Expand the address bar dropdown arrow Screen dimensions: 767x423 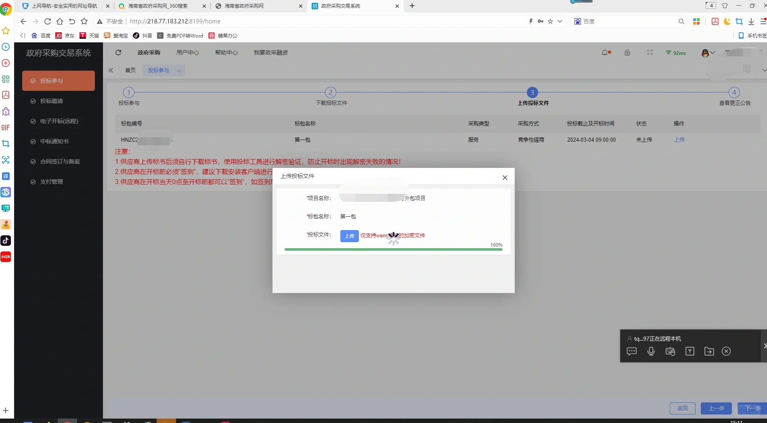[x=560, y=21]
